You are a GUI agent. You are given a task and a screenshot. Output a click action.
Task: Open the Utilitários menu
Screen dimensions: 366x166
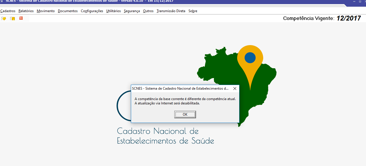tap(114, 11)
